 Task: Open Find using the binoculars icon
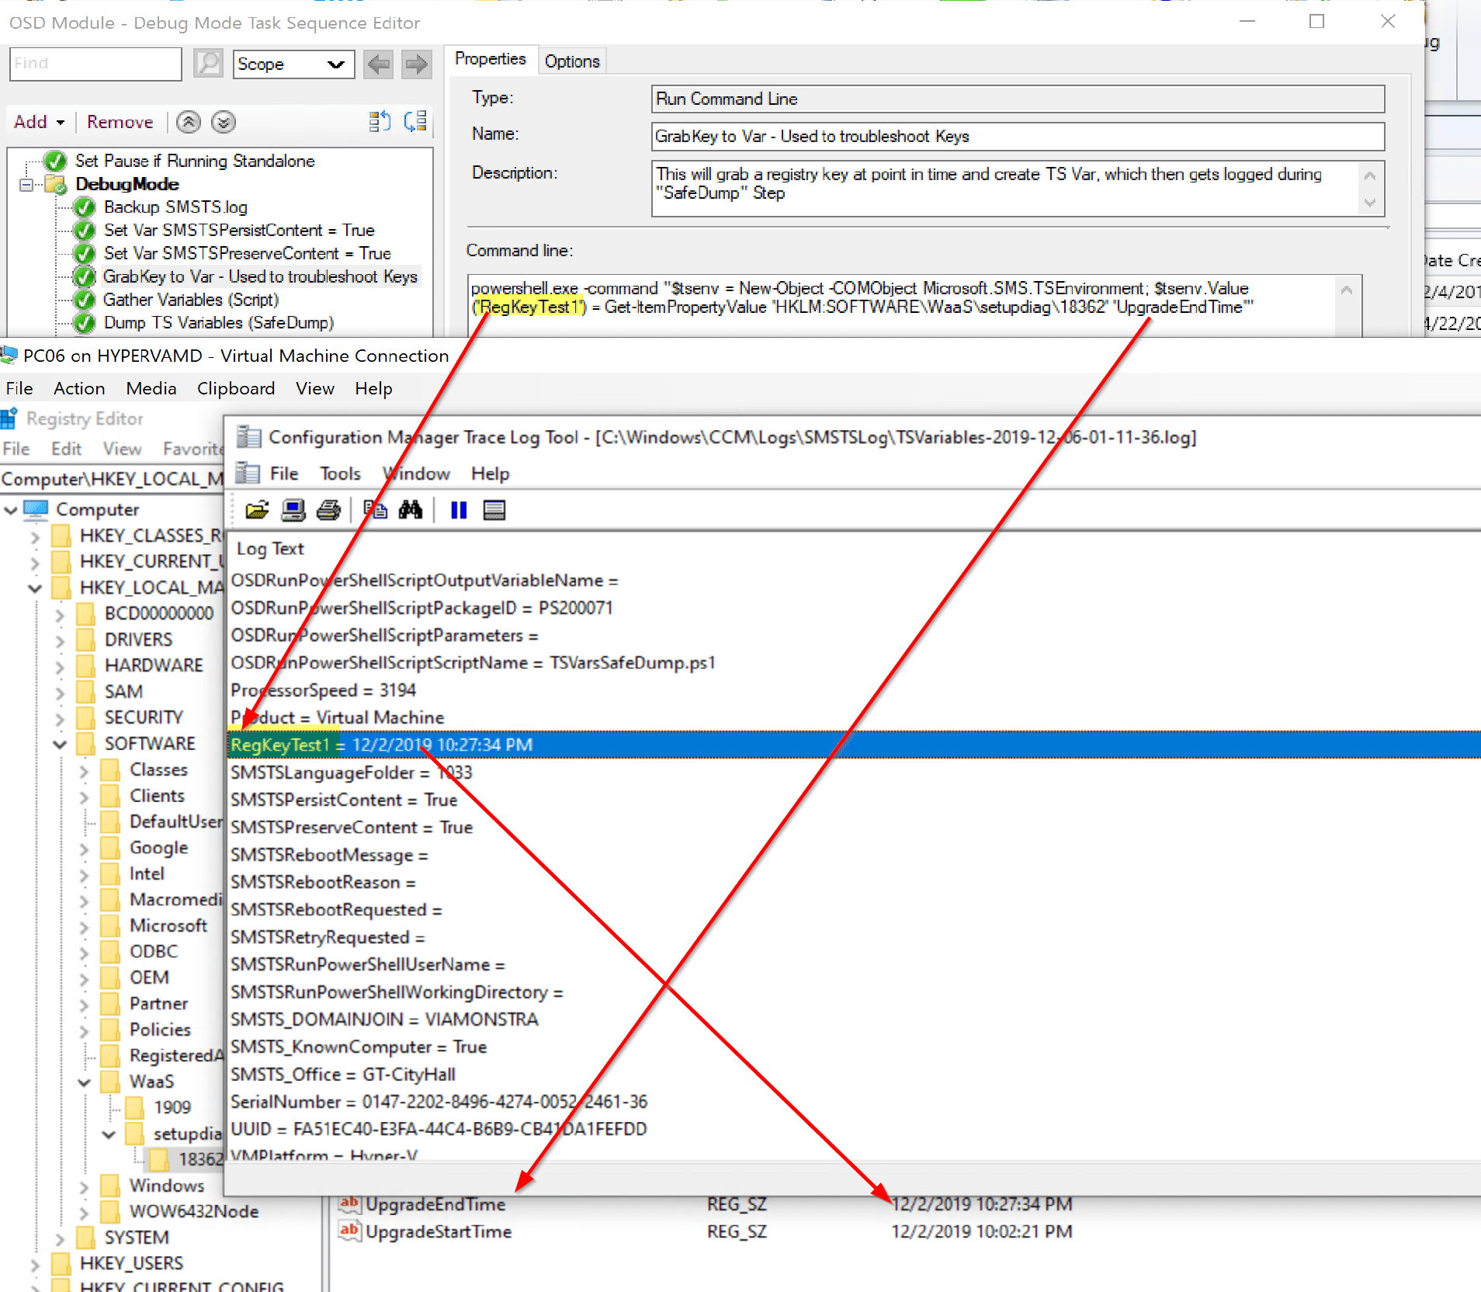[x=411, y=510]
